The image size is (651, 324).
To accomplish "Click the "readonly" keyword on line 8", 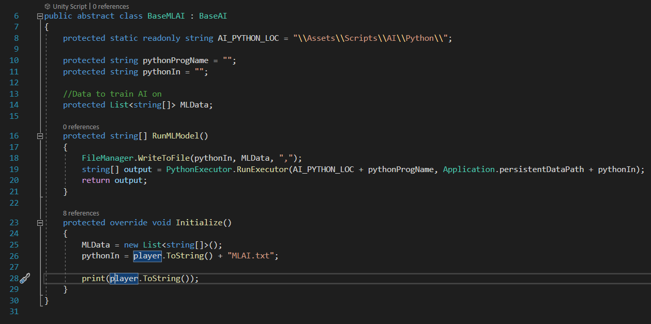I will tap(162, 38).
